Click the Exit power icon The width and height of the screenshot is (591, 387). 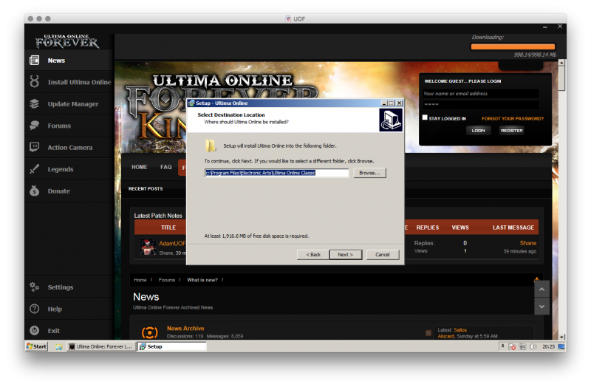[34, 330]
